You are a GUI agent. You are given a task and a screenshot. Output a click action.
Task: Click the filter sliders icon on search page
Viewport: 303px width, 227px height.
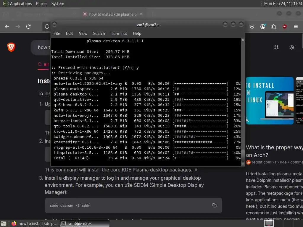tap(276, 47)
